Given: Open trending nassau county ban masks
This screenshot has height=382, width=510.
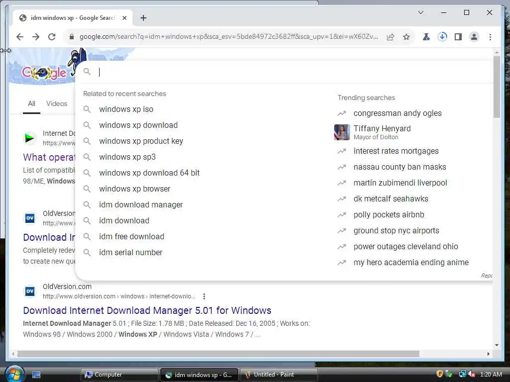Looking at the screenshot, I should [400, 167].
